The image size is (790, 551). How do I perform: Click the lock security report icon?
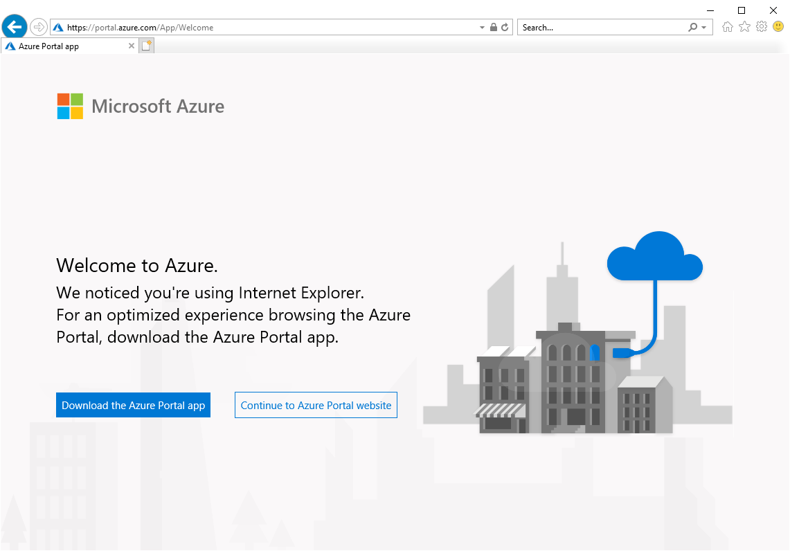pyautogui.click(x=494, y=28)
